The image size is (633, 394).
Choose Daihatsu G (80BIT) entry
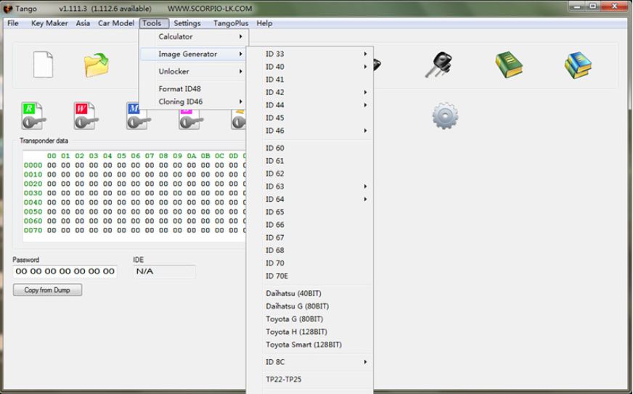point(310,306)
